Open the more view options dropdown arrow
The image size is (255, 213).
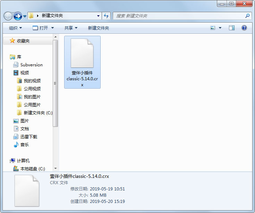tap(220, 28)
